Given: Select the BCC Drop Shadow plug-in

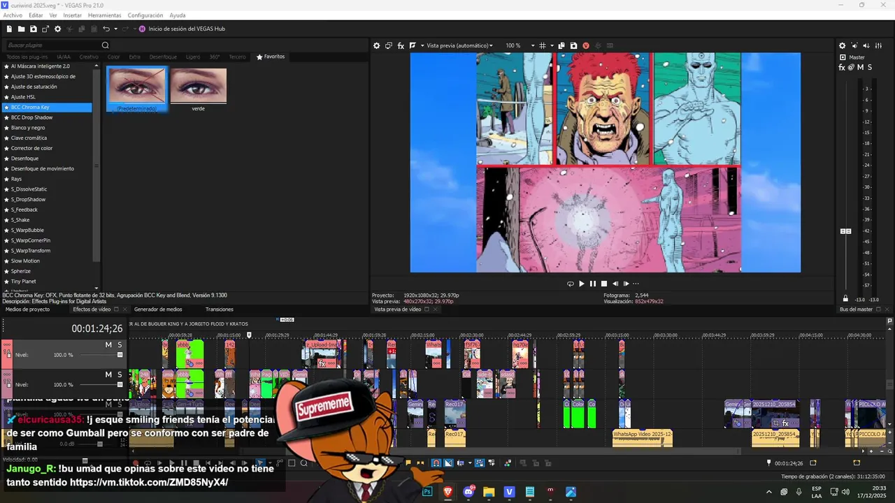Looking at the screenshot, I should 48,117.
